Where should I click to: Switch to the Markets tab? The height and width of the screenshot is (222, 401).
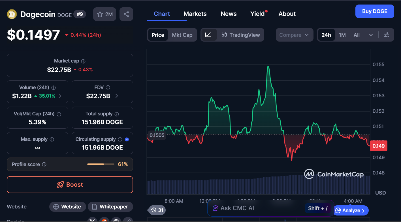(x=195, y=14)
